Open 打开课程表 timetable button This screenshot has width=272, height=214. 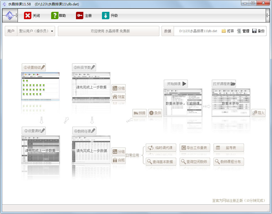(x=224, y=84)
